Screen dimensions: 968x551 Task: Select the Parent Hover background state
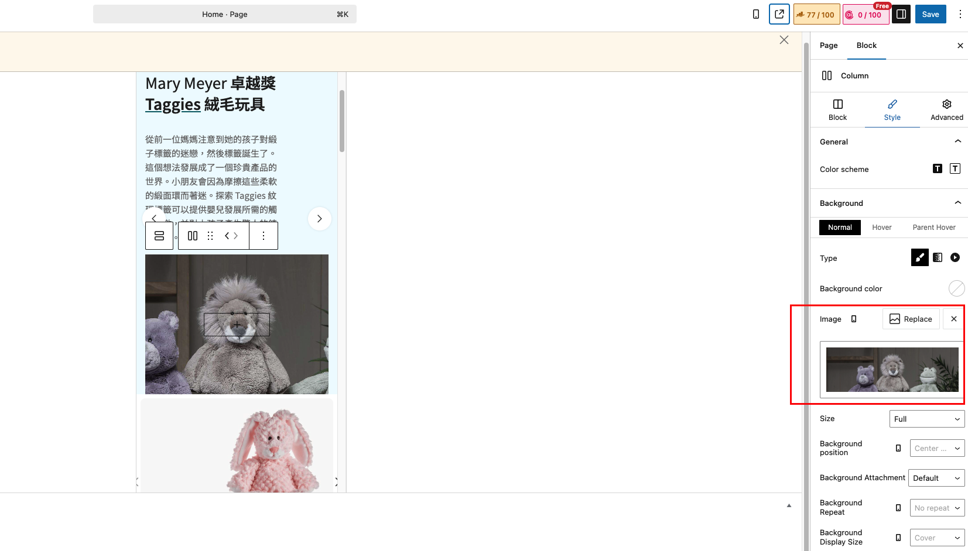934,228
